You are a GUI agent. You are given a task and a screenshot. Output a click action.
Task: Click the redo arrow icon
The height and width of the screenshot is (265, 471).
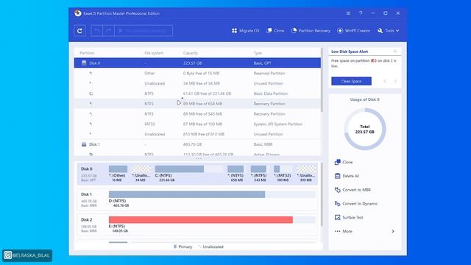pos(108,31)
